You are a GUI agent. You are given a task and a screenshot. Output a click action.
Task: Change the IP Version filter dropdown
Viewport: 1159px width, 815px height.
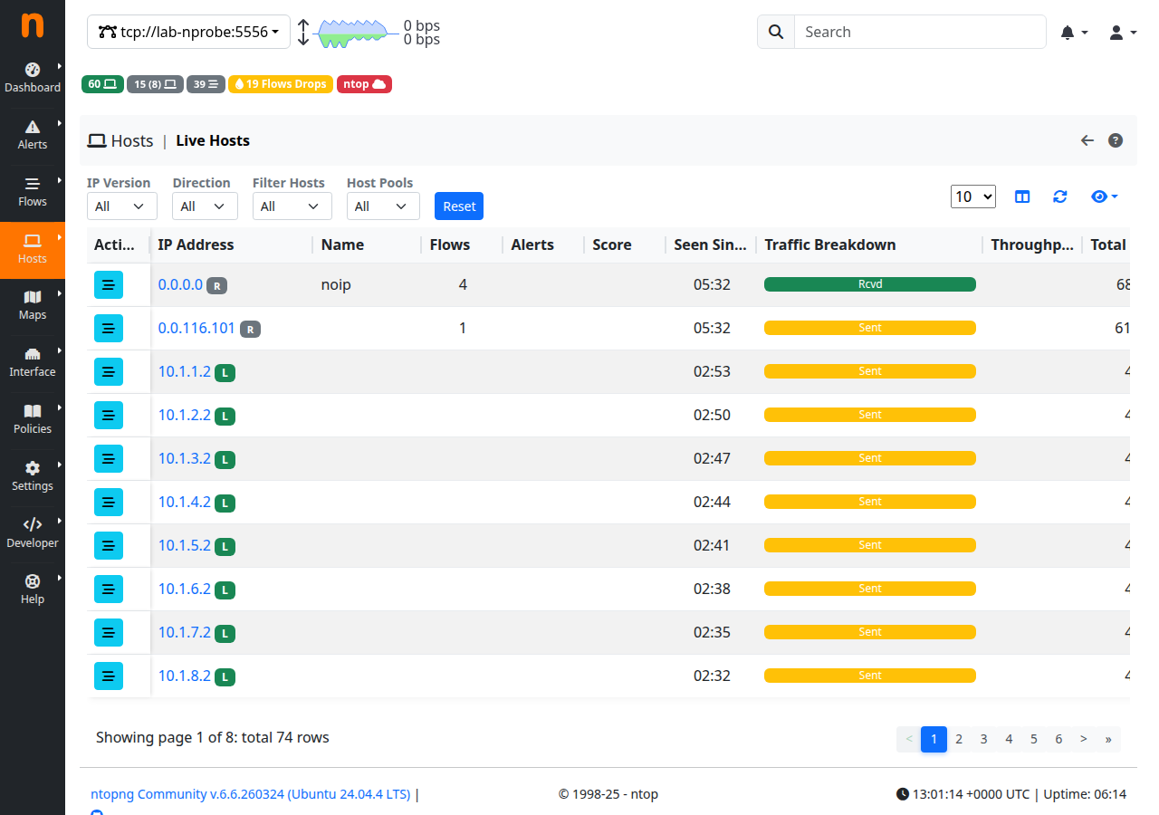[x=121, y=206]
